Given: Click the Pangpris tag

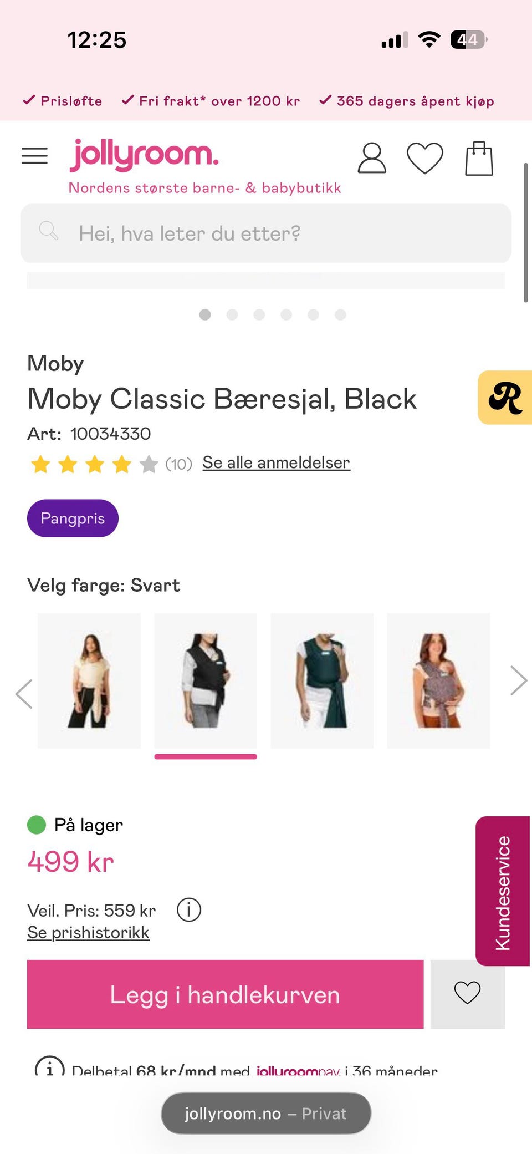Looking at the screenshot, I should [x=73, y=518].
